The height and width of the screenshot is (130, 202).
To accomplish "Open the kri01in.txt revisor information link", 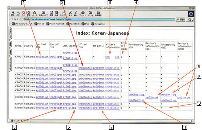I will click(x=184, y=97).
